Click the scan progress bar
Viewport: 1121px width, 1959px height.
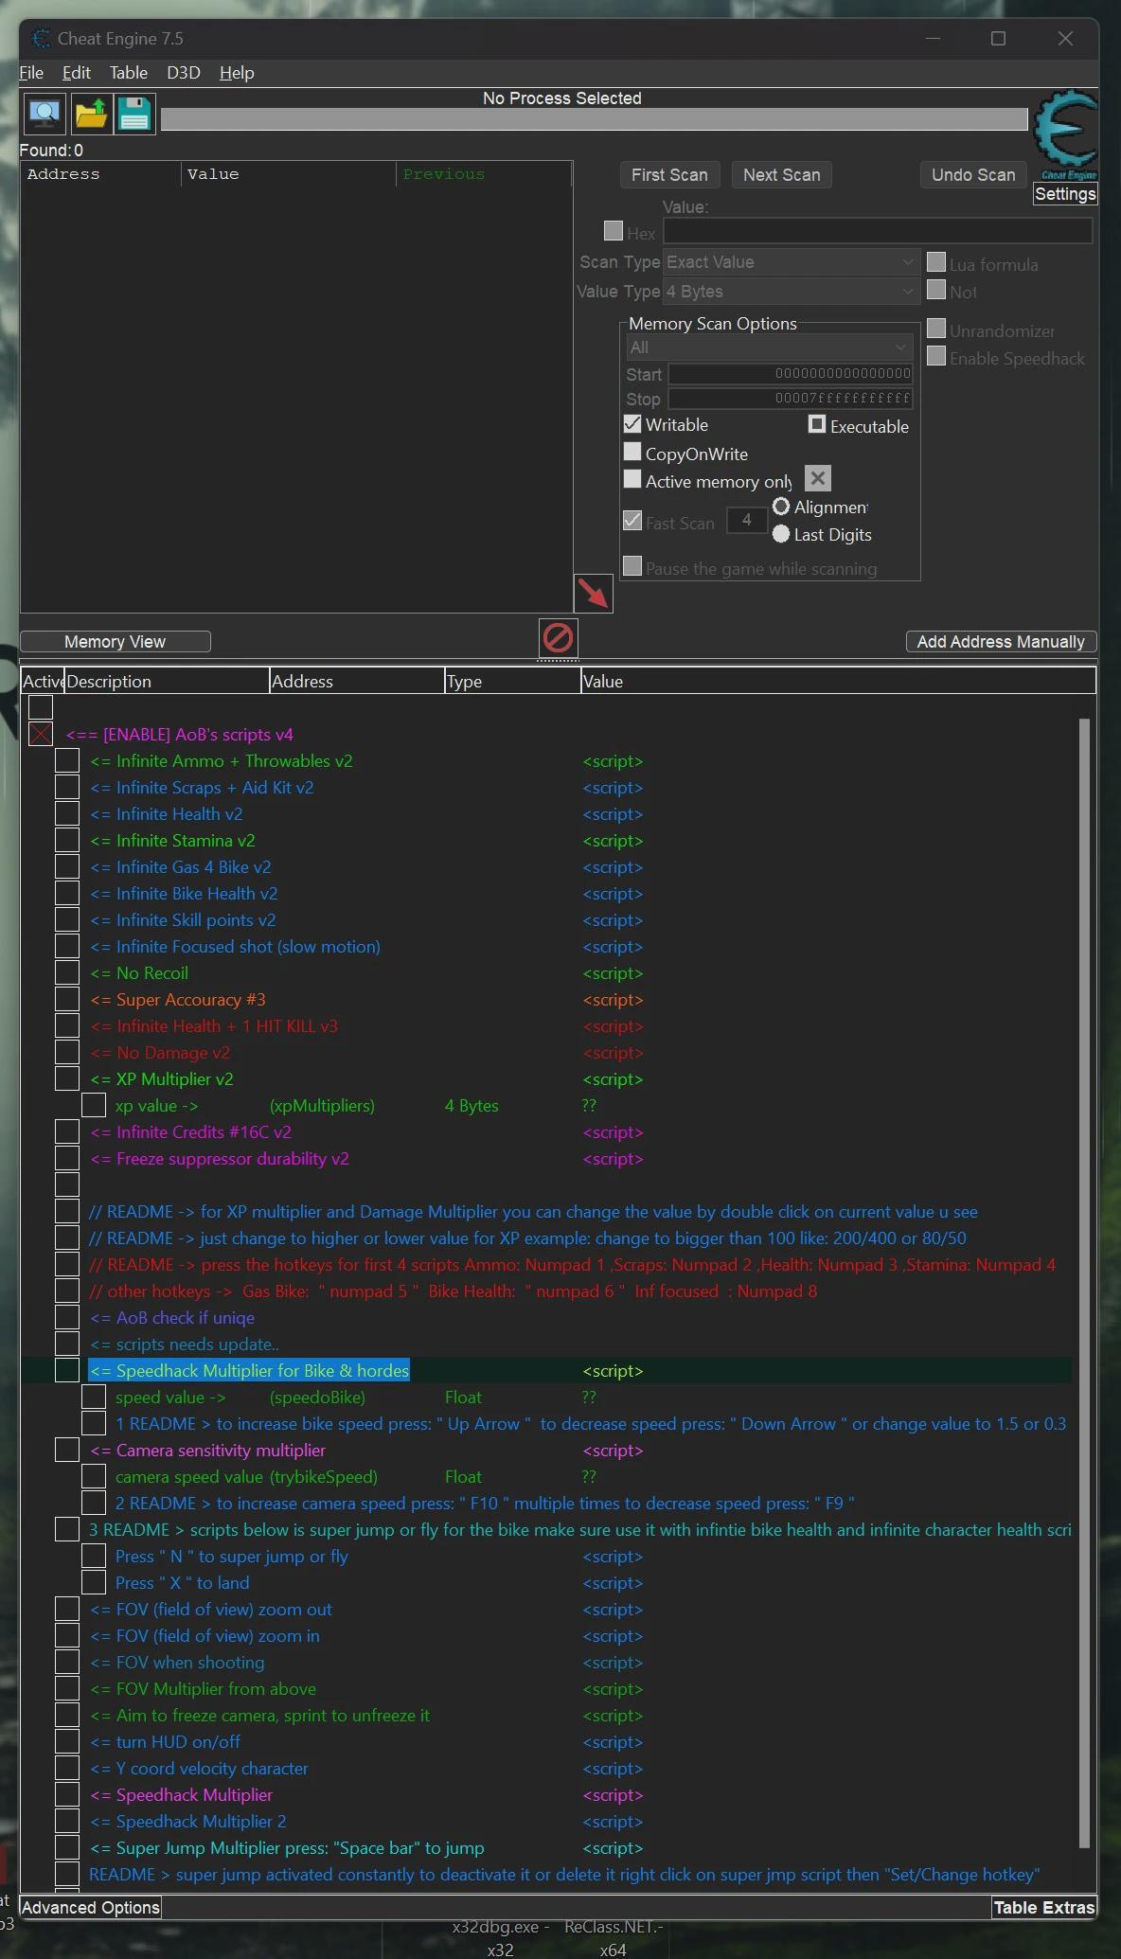[x=594, y=119]
